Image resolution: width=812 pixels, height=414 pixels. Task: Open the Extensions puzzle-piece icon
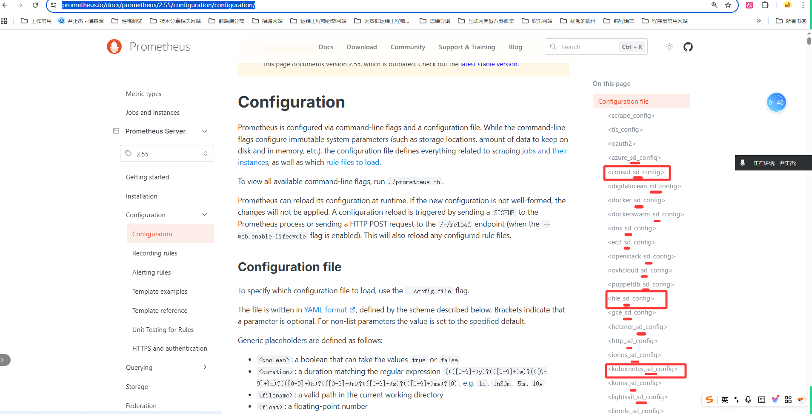[765, 5]
